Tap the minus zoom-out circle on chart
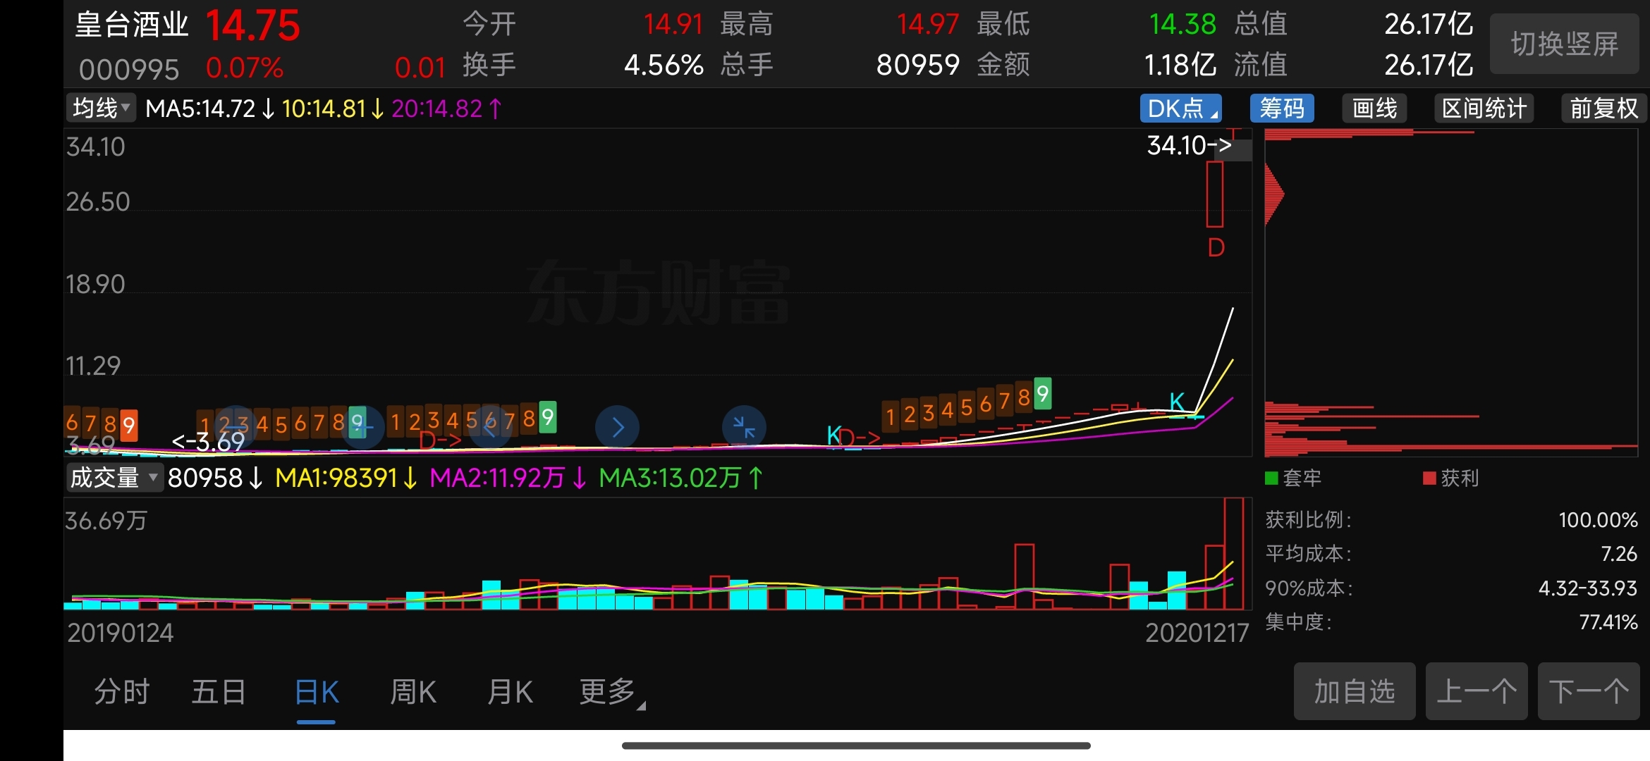Screen dimensions: 1650x761 (236, 427)
